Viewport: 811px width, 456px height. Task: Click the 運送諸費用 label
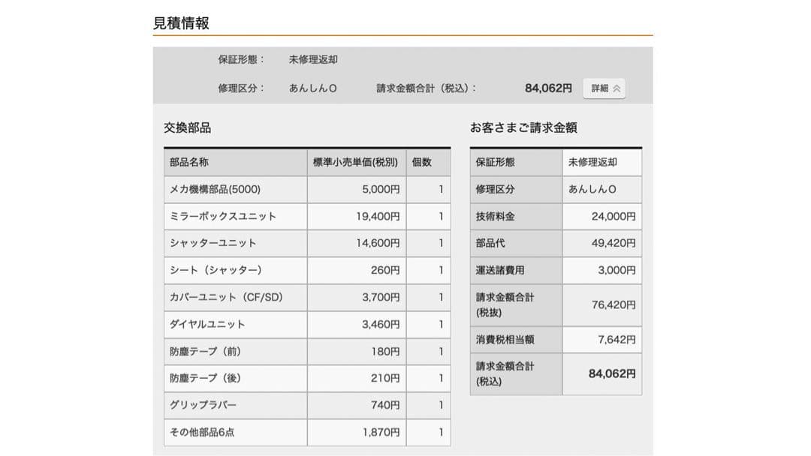click(x=500, y=270)
